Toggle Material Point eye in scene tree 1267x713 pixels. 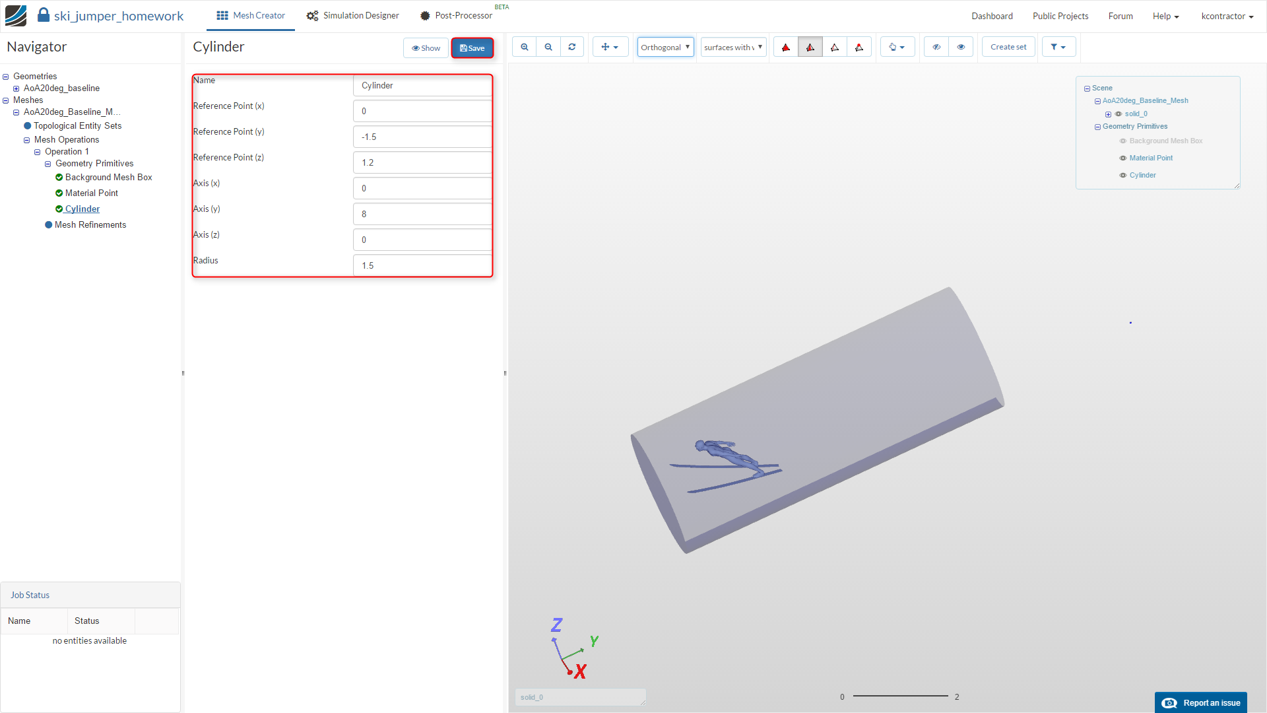click(1123, 158)
